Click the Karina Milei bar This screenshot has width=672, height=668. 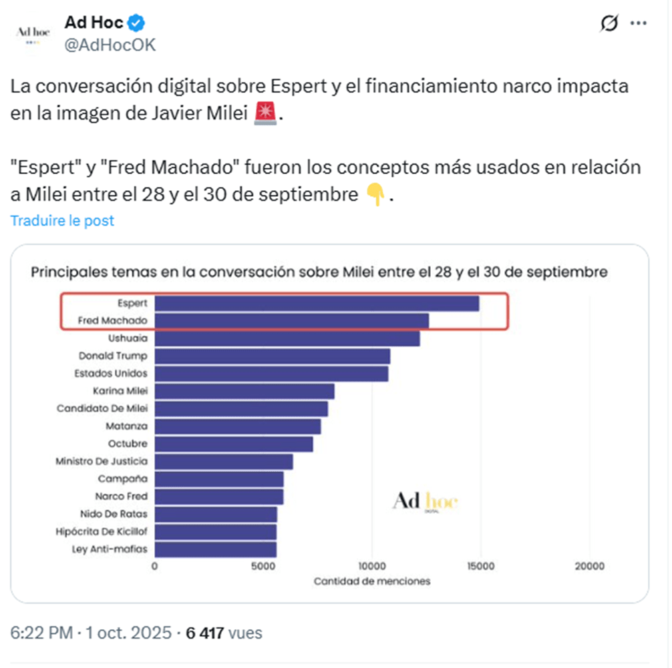(x=244, y=391)
